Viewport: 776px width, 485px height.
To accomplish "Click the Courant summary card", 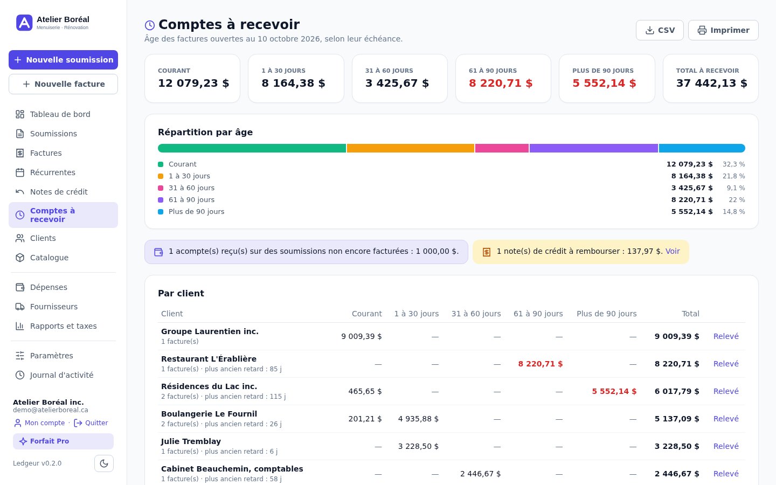I will point(192,78).
